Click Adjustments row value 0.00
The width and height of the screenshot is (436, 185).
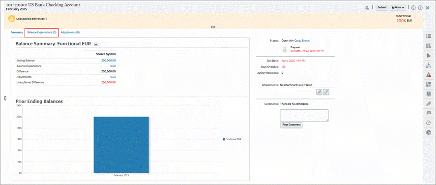pyautogui.click(x=113, y=77)
